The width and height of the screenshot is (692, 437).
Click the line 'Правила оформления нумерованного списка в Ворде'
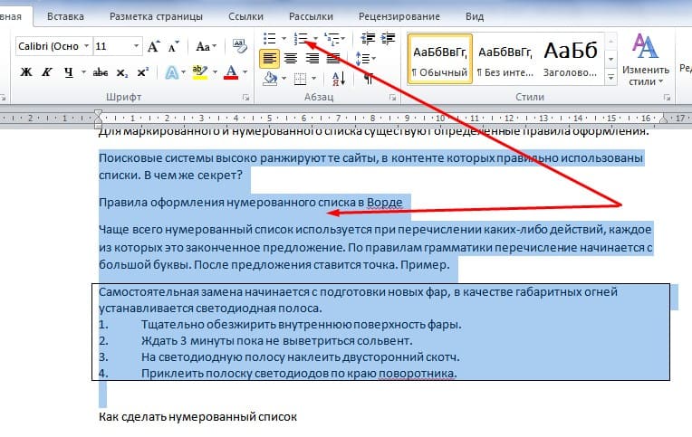point(250,203)
